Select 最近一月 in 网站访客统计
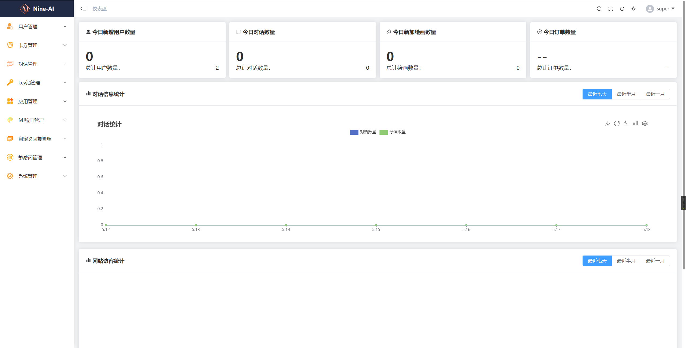686x348 pixels. 655,261
